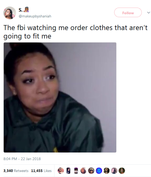The image size is (151, 177).
Task: Open liker avatar with pale pinkish background
Action: pyautogui.click(x=114, y=170)
